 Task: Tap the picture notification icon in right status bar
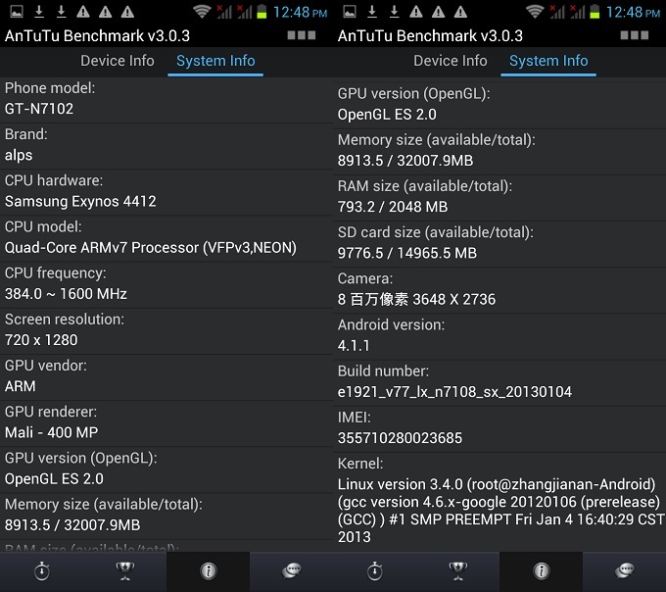pyautogui.click(x=350, y=12)
